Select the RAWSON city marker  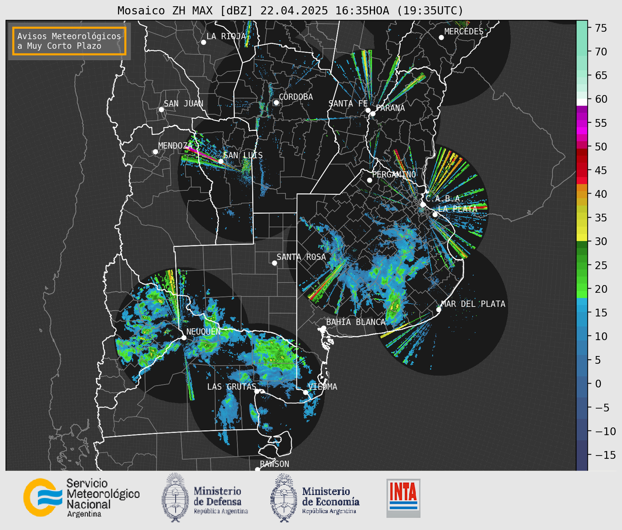[x=257, y=470]
